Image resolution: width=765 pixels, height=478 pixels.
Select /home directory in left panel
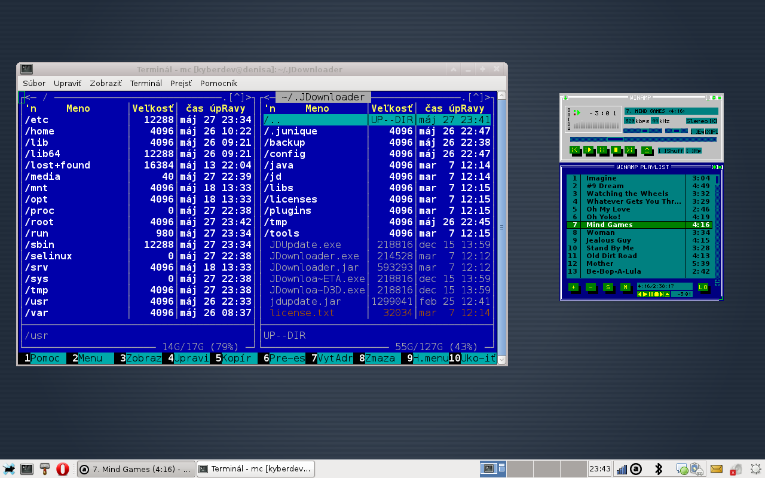138,131
